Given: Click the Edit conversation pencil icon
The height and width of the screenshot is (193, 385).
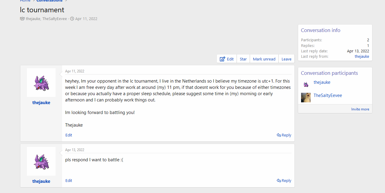Looking at the screenshot, I should click(x=223, y=59).
